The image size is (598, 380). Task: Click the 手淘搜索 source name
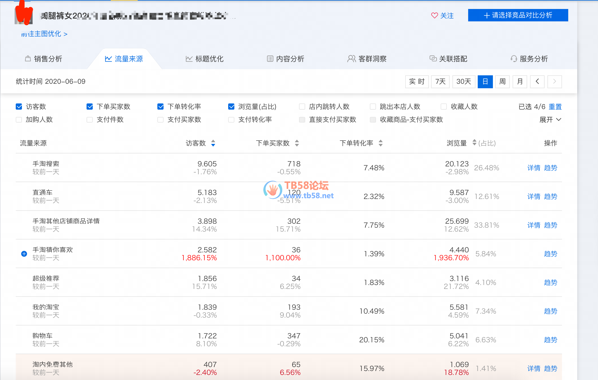pyautogui.click(x=46, y=164)
